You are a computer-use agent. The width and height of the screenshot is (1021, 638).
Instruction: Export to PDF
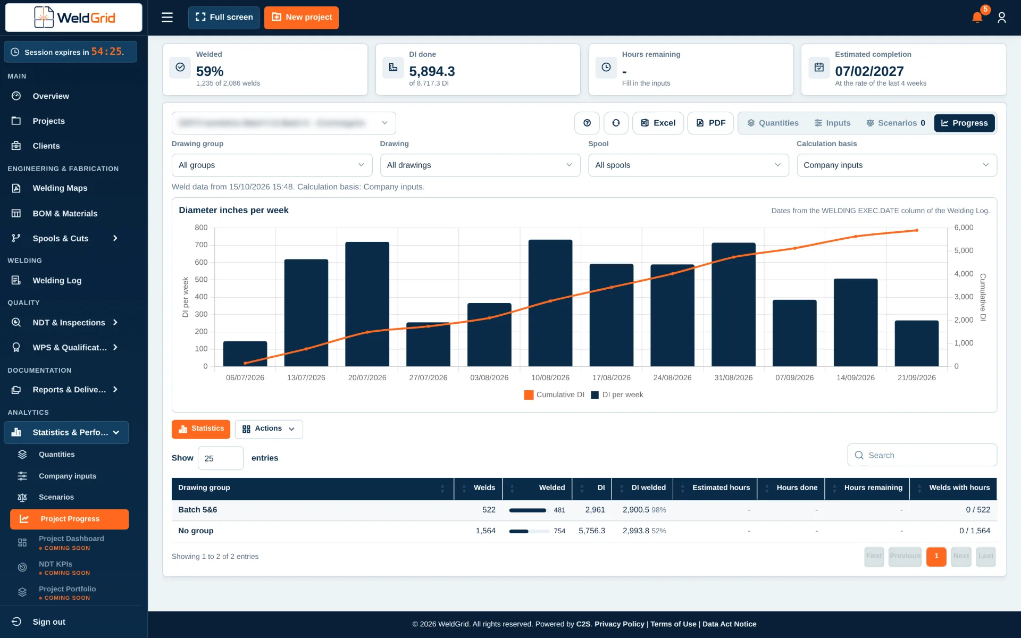(x=710, y=123)
